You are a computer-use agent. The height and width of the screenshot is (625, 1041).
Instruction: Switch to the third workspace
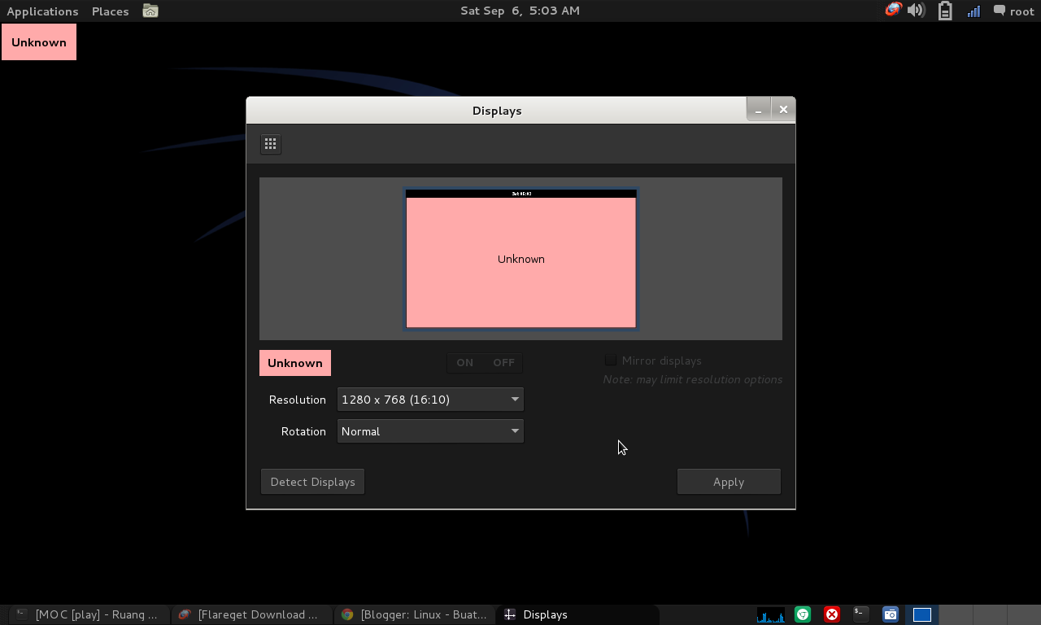coord(988,614)
